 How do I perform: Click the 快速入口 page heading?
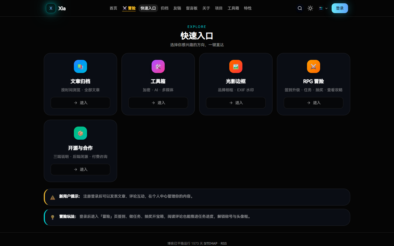coord(197,36)
